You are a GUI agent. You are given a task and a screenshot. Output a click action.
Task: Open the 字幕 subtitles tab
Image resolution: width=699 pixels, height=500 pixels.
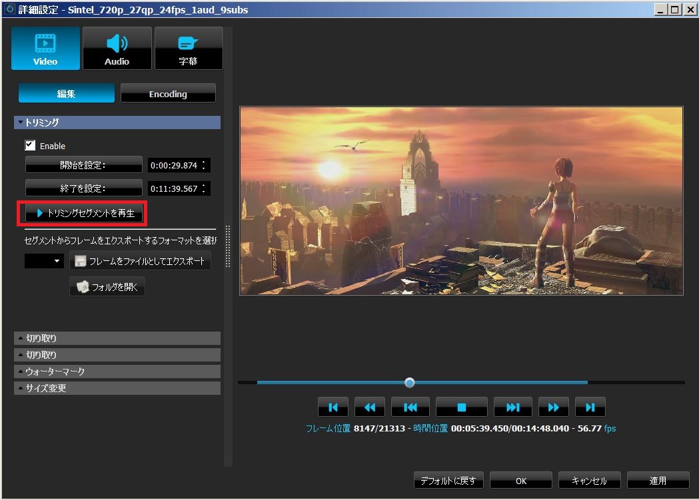point(189,48)
